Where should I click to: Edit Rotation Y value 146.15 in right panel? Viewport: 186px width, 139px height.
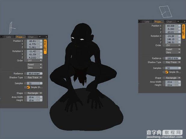172,39
